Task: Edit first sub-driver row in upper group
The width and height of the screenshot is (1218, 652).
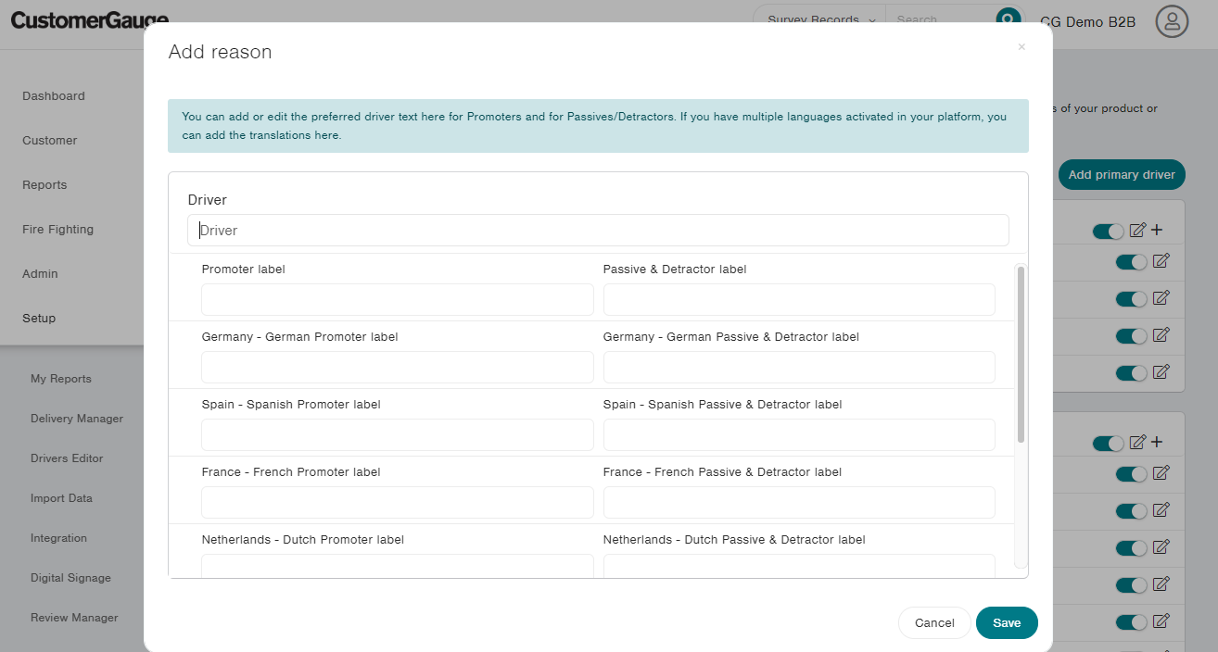Action: click(x=1161, y=261)
